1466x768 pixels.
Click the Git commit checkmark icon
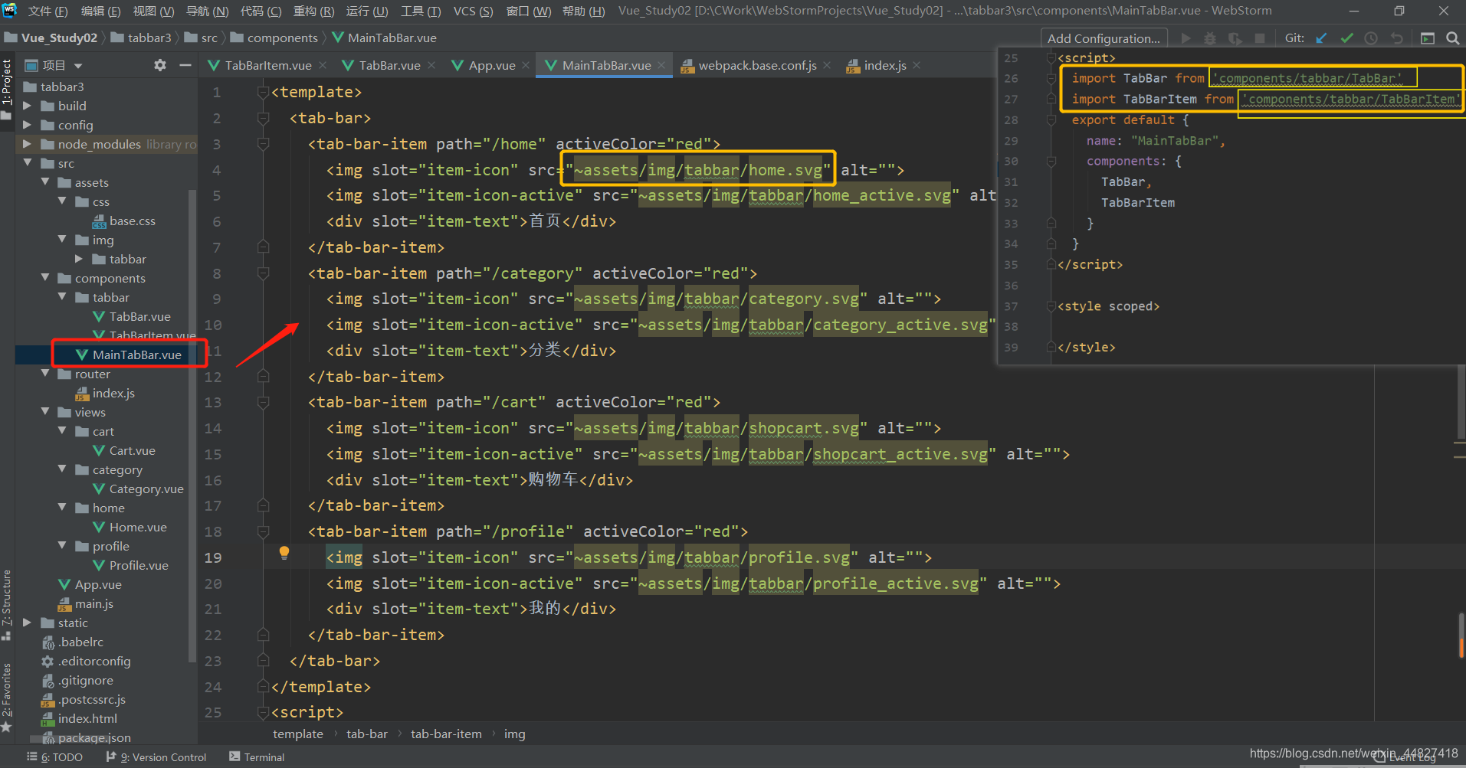[x=1346, y=38]
